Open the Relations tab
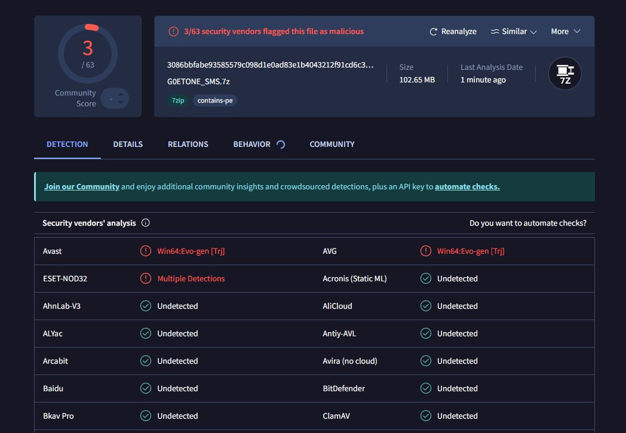This screenshot has width=626, height=433. click(x=188, y=144)
